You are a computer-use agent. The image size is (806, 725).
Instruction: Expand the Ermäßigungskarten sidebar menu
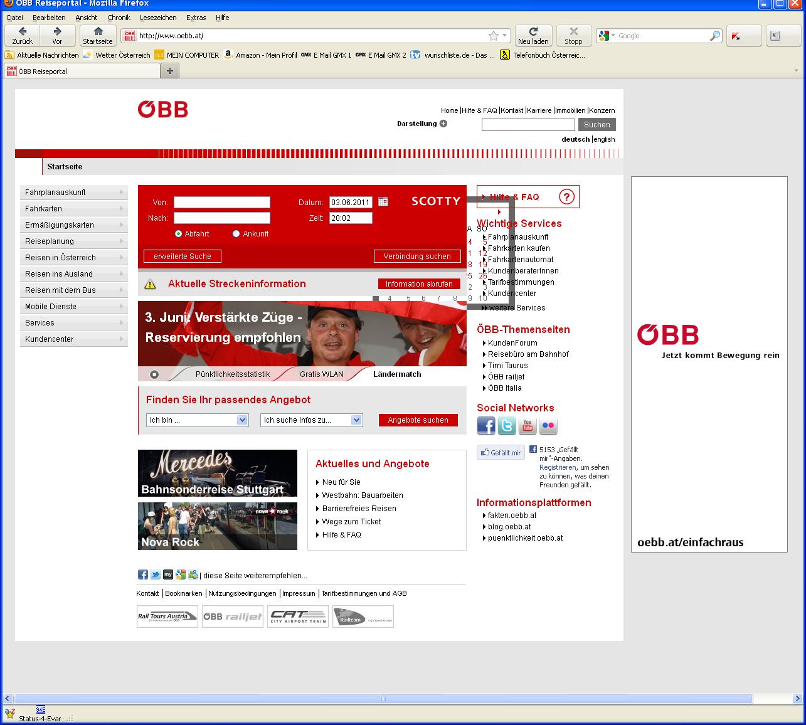(x=74, y=225)
